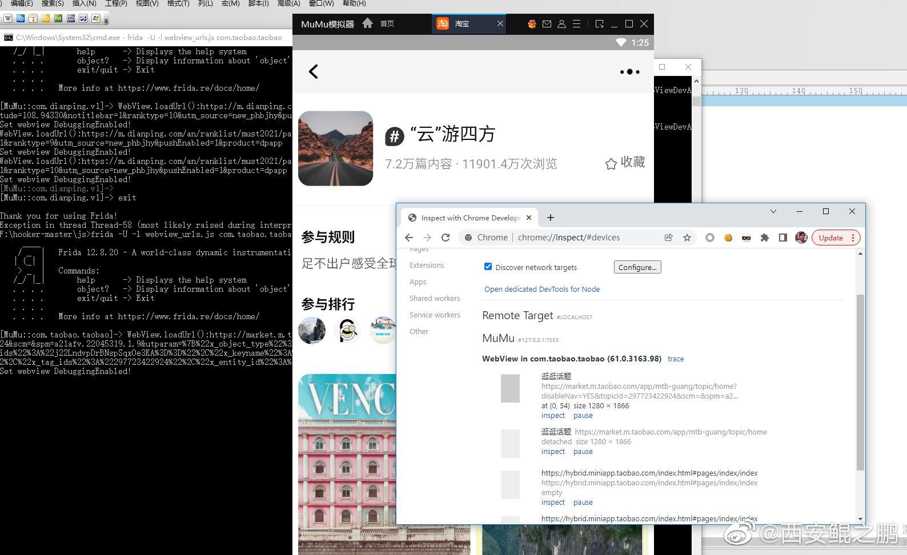Click the MuMu home icon
Image resolution: width=907 pixels, height=555 pixels.
367,23
